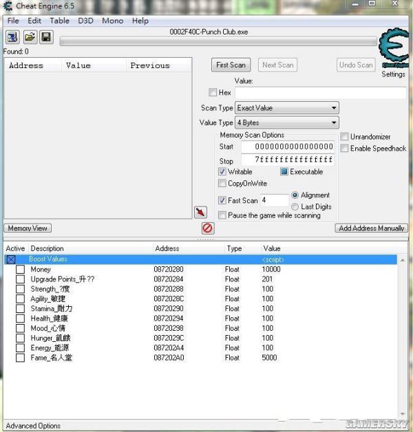Click the Cheat Engine title bar icon
413x432 pixels.
point(8,6)
